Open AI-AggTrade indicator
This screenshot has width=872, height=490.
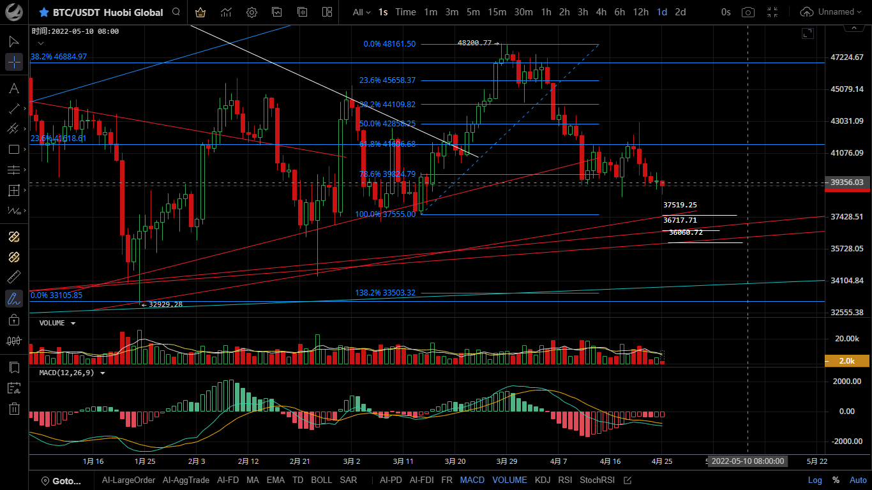pyautogui.click(x=186, y=480)
